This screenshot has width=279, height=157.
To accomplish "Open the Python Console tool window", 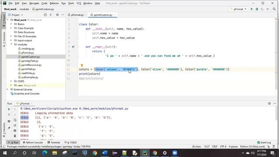I will [x=33, y=143].
